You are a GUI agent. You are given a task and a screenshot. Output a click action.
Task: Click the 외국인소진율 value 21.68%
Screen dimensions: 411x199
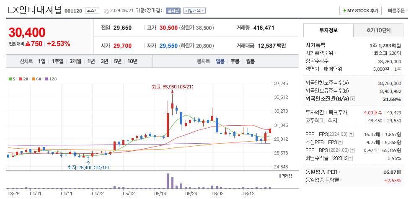[x=392, y=99]
